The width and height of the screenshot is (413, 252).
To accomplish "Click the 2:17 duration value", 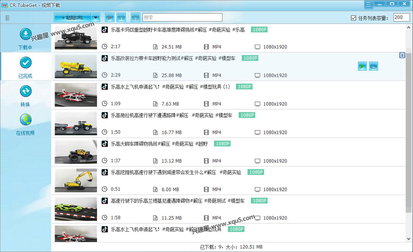I will pyautogui.click(x=116, y=47).
